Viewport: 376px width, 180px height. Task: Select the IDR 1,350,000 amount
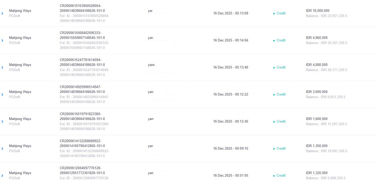coord(317,146)
